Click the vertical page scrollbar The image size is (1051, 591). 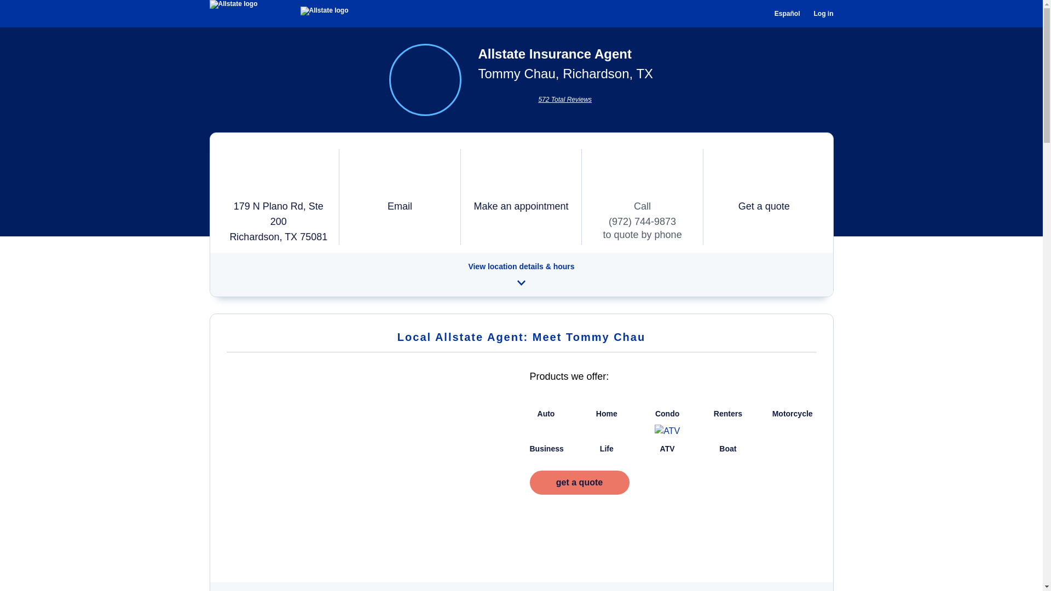1047,296
